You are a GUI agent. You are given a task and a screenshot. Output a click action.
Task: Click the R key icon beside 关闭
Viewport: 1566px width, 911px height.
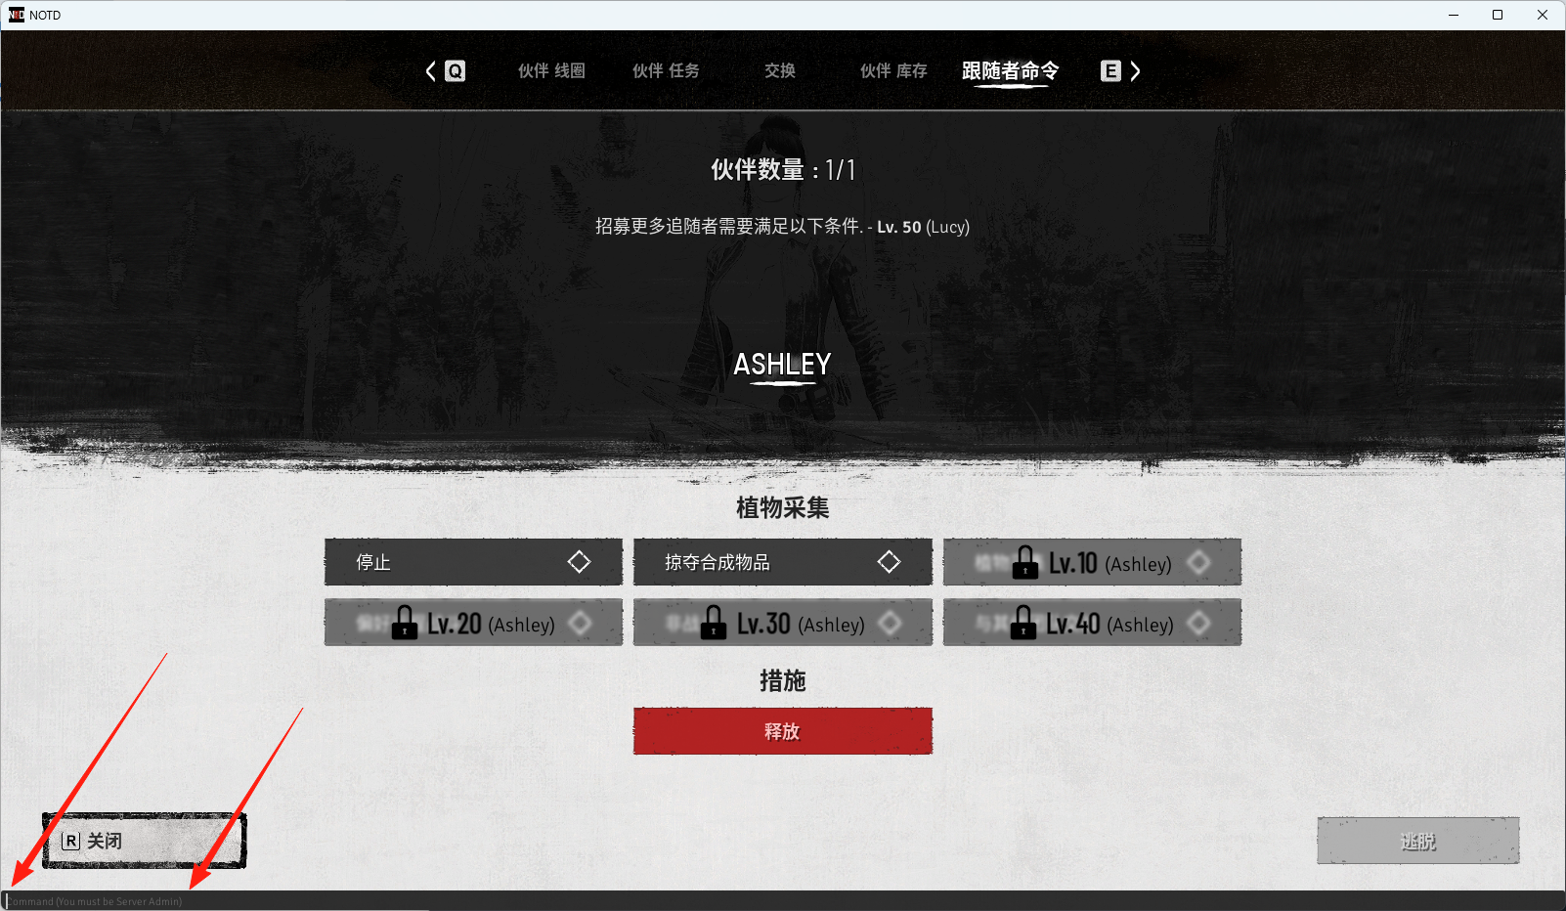pyautogui.click(x=71, y=841)
